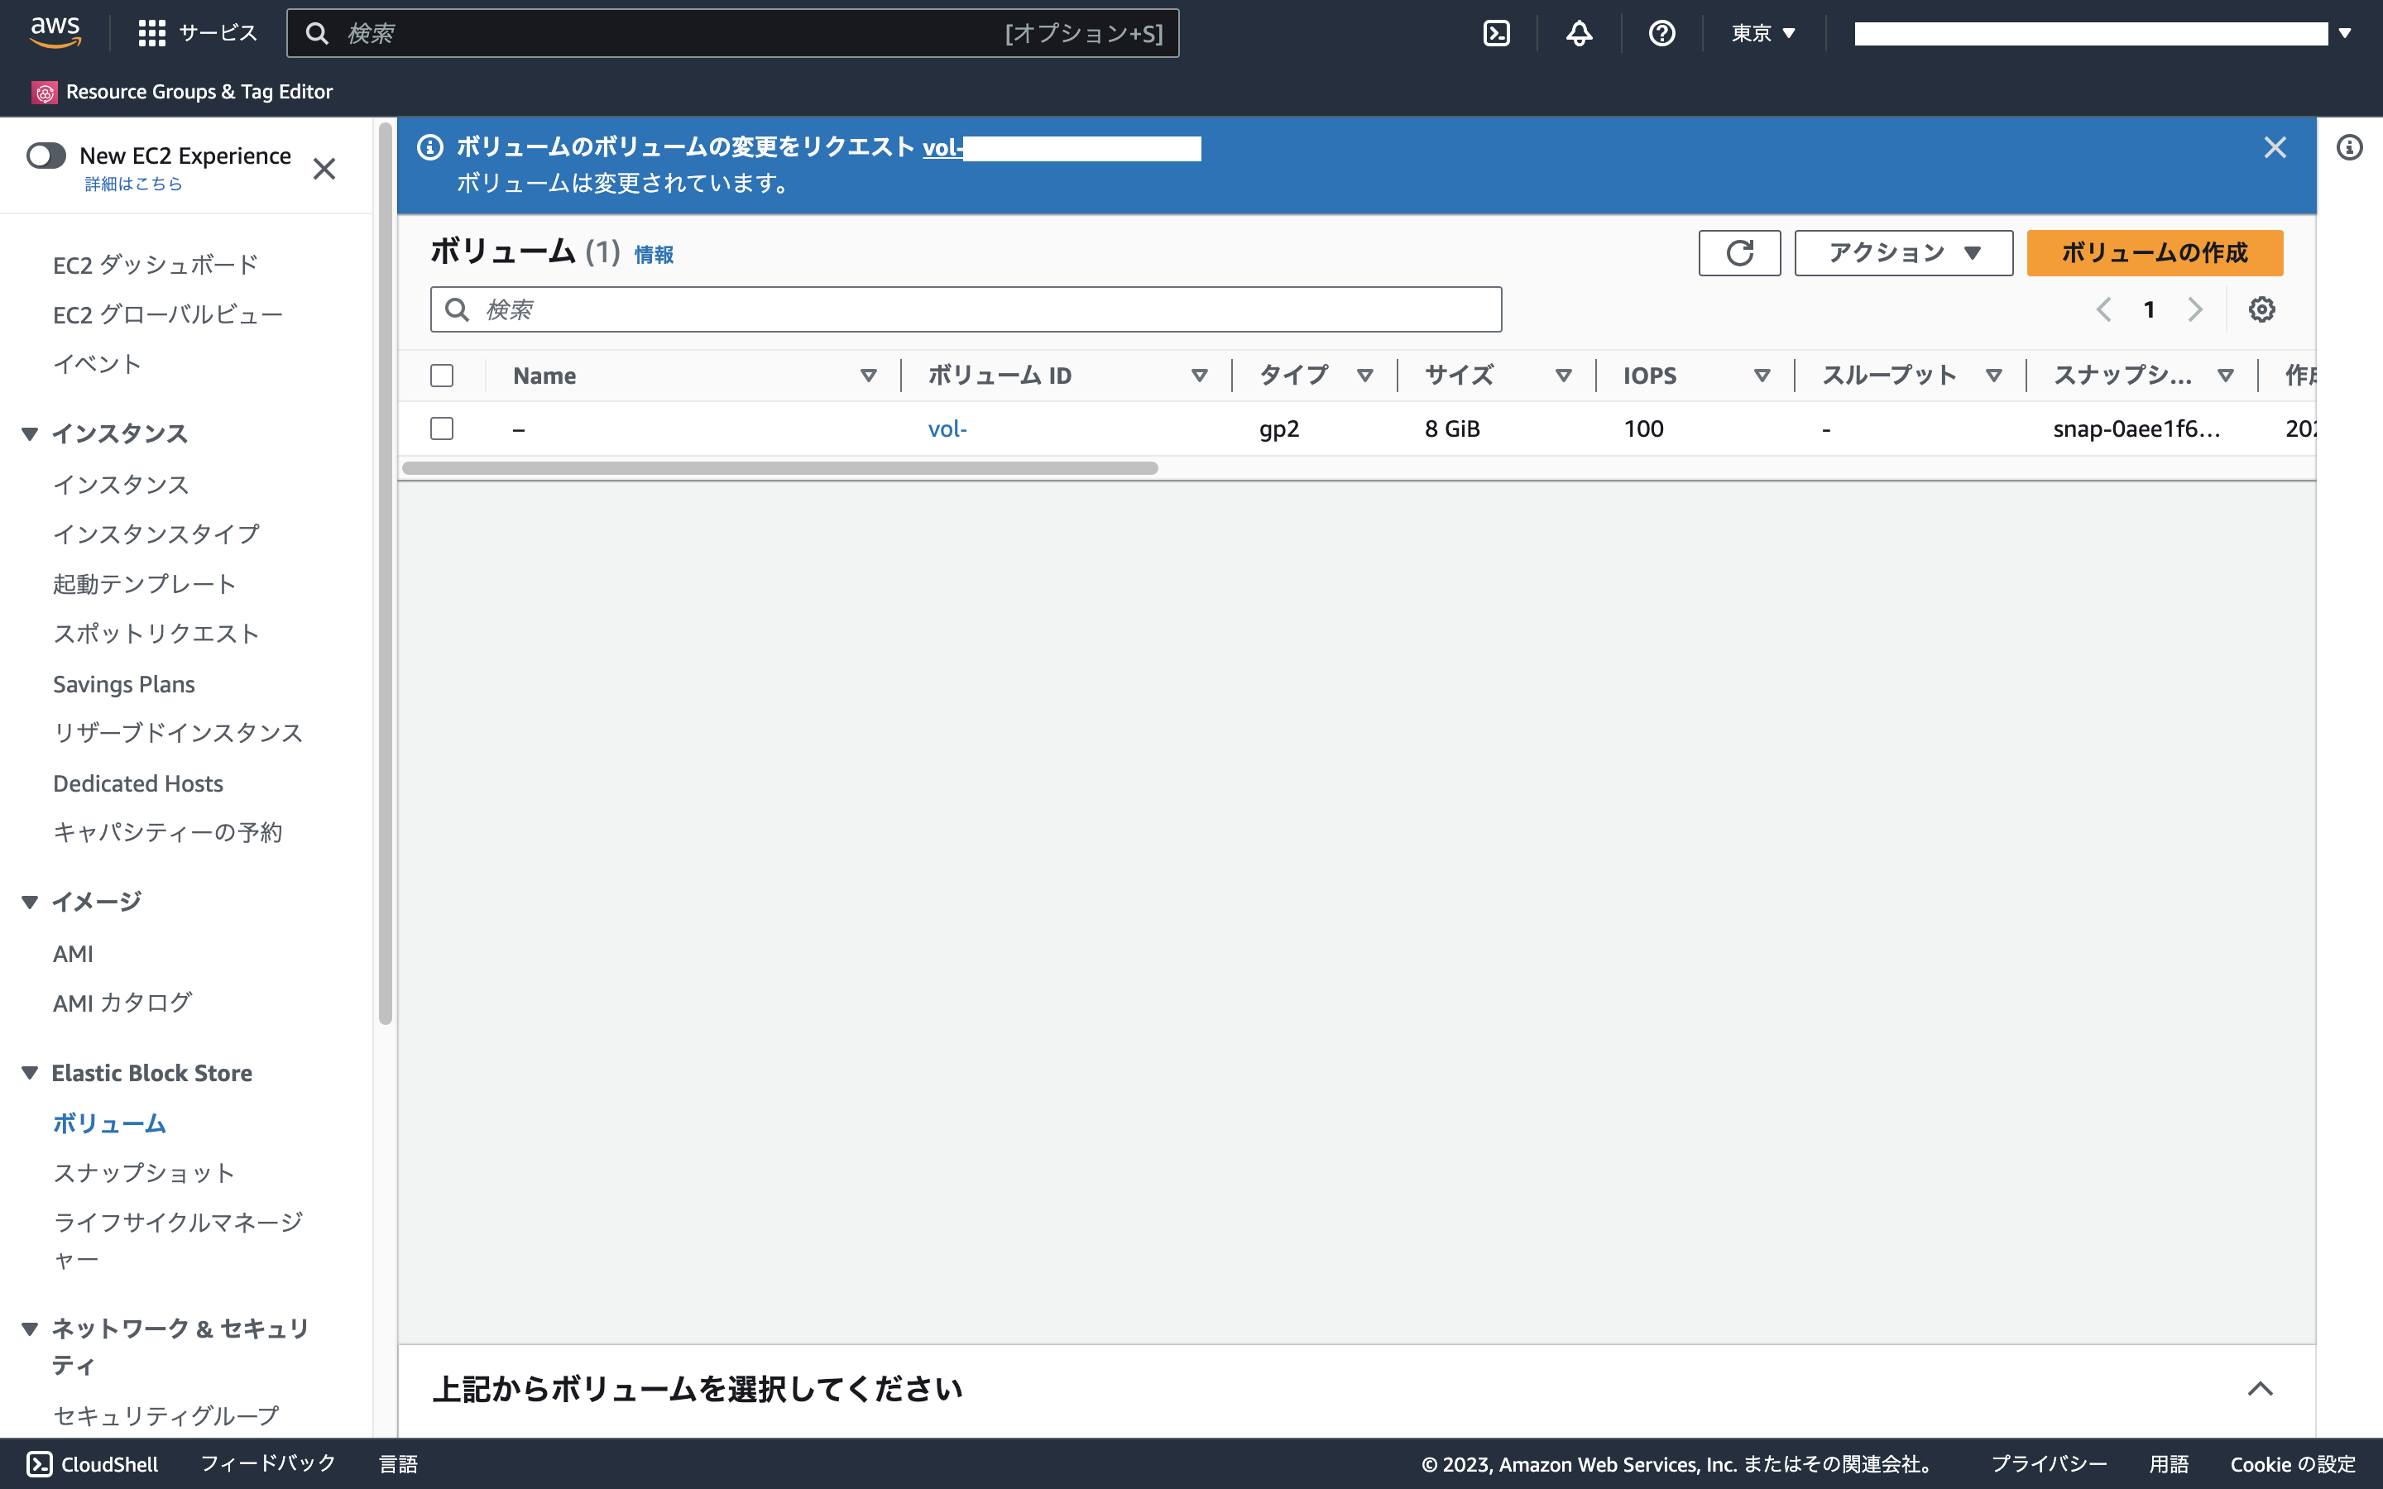Collapse the Elastic Block Store section
This screenshot has height=1489, width=2383.
(30, 1072)
